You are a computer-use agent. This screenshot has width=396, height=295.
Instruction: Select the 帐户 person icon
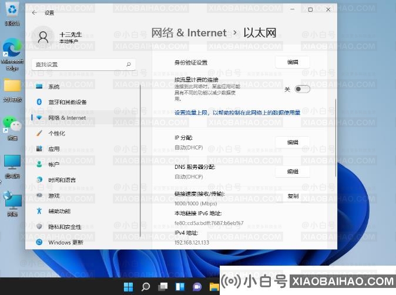point(39,164)
